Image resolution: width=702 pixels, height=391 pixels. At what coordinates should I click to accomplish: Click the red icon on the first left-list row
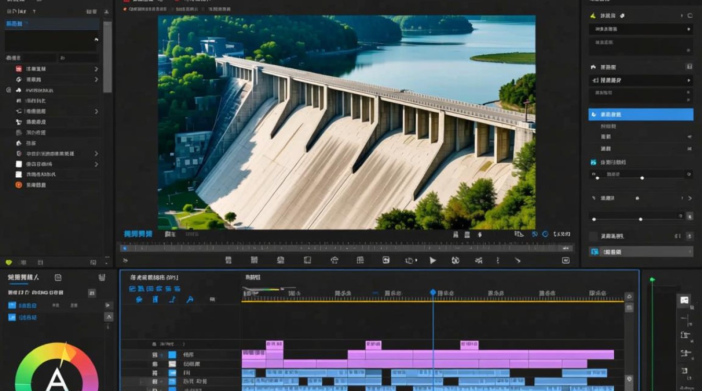19,69
